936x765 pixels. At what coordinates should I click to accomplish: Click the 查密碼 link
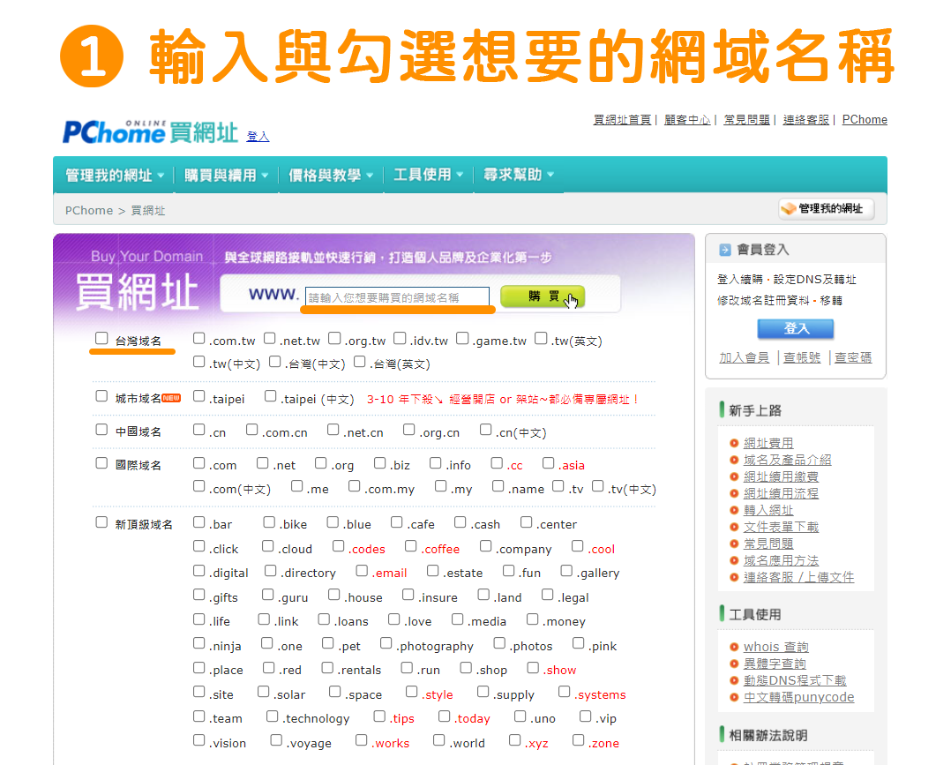852,357
